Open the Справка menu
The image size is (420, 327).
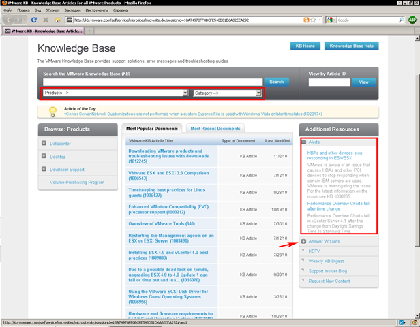tap(120, 10)
